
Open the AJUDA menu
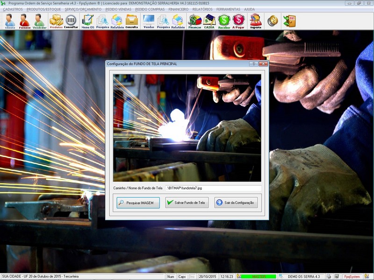click(x=250, y=9)
